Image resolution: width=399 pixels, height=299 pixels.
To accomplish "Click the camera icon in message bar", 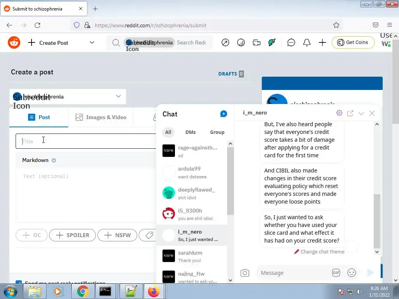I will pyautogui.click(x=245, y=273).
